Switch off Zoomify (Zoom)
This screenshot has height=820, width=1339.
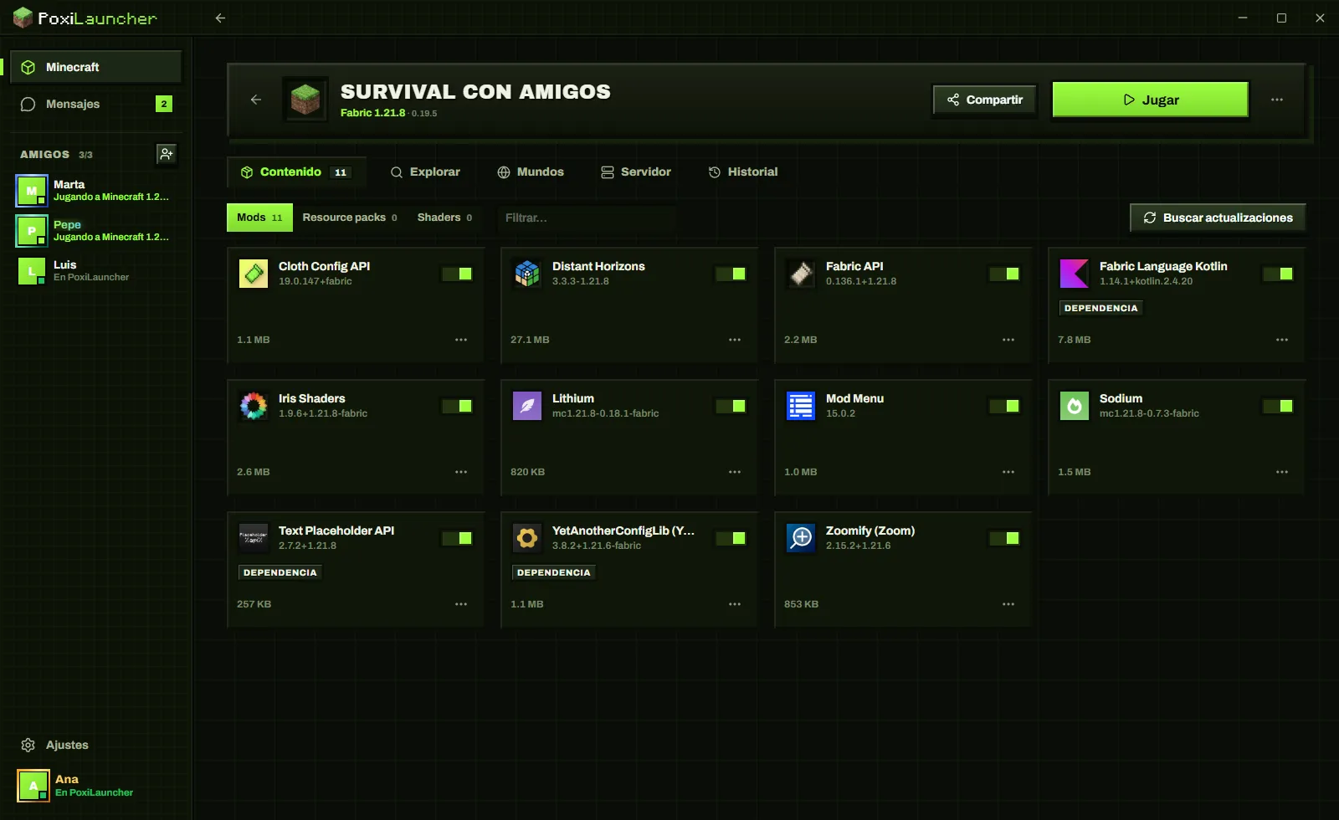point(1004,538)
